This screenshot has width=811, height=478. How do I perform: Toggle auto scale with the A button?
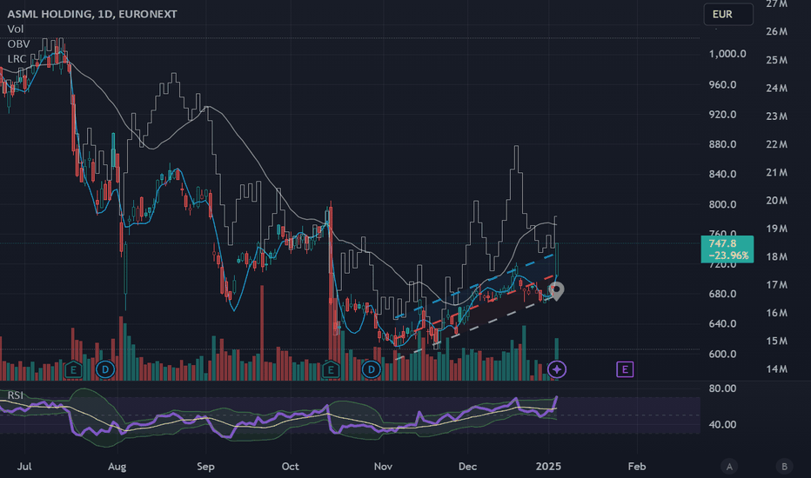click(x=729, y=467)
